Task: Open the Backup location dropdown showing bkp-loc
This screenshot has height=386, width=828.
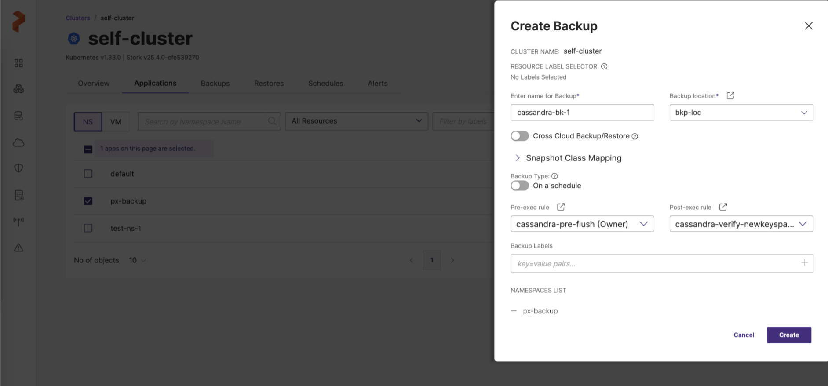Action: click(741, 113)
